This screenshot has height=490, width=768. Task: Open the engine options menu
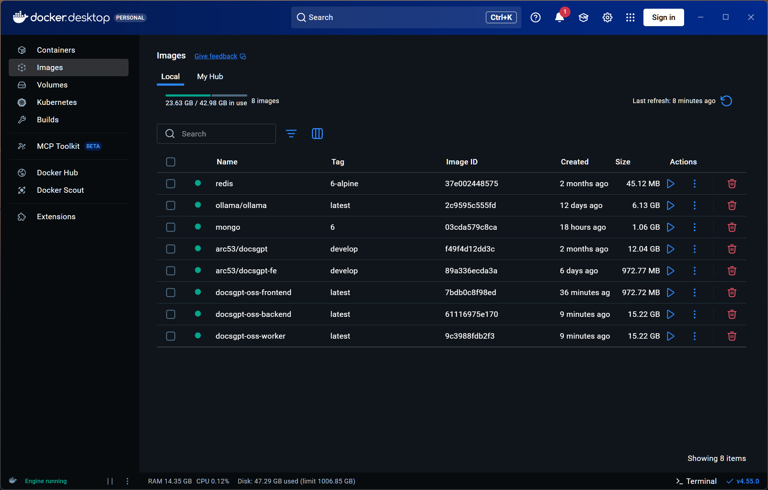(127, 481)
